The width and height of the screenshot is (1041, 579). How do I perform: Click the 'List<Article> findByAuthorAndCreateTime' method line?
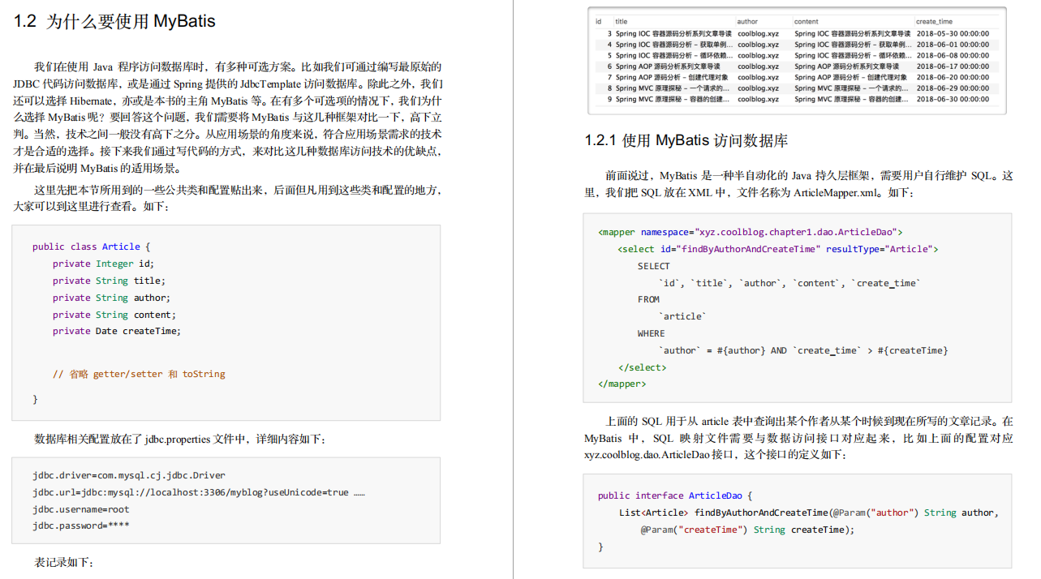click(809, 513)
